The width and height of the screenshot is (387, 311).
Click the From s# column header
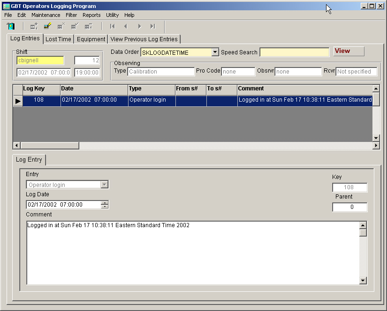click(191, 90)
